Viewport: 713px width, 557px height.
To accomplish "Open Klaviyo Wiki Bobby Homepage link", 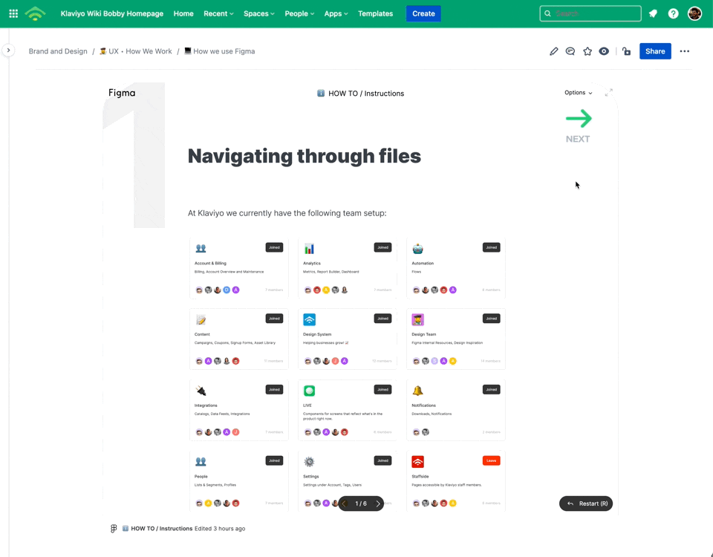I will (x=112, y=13).
